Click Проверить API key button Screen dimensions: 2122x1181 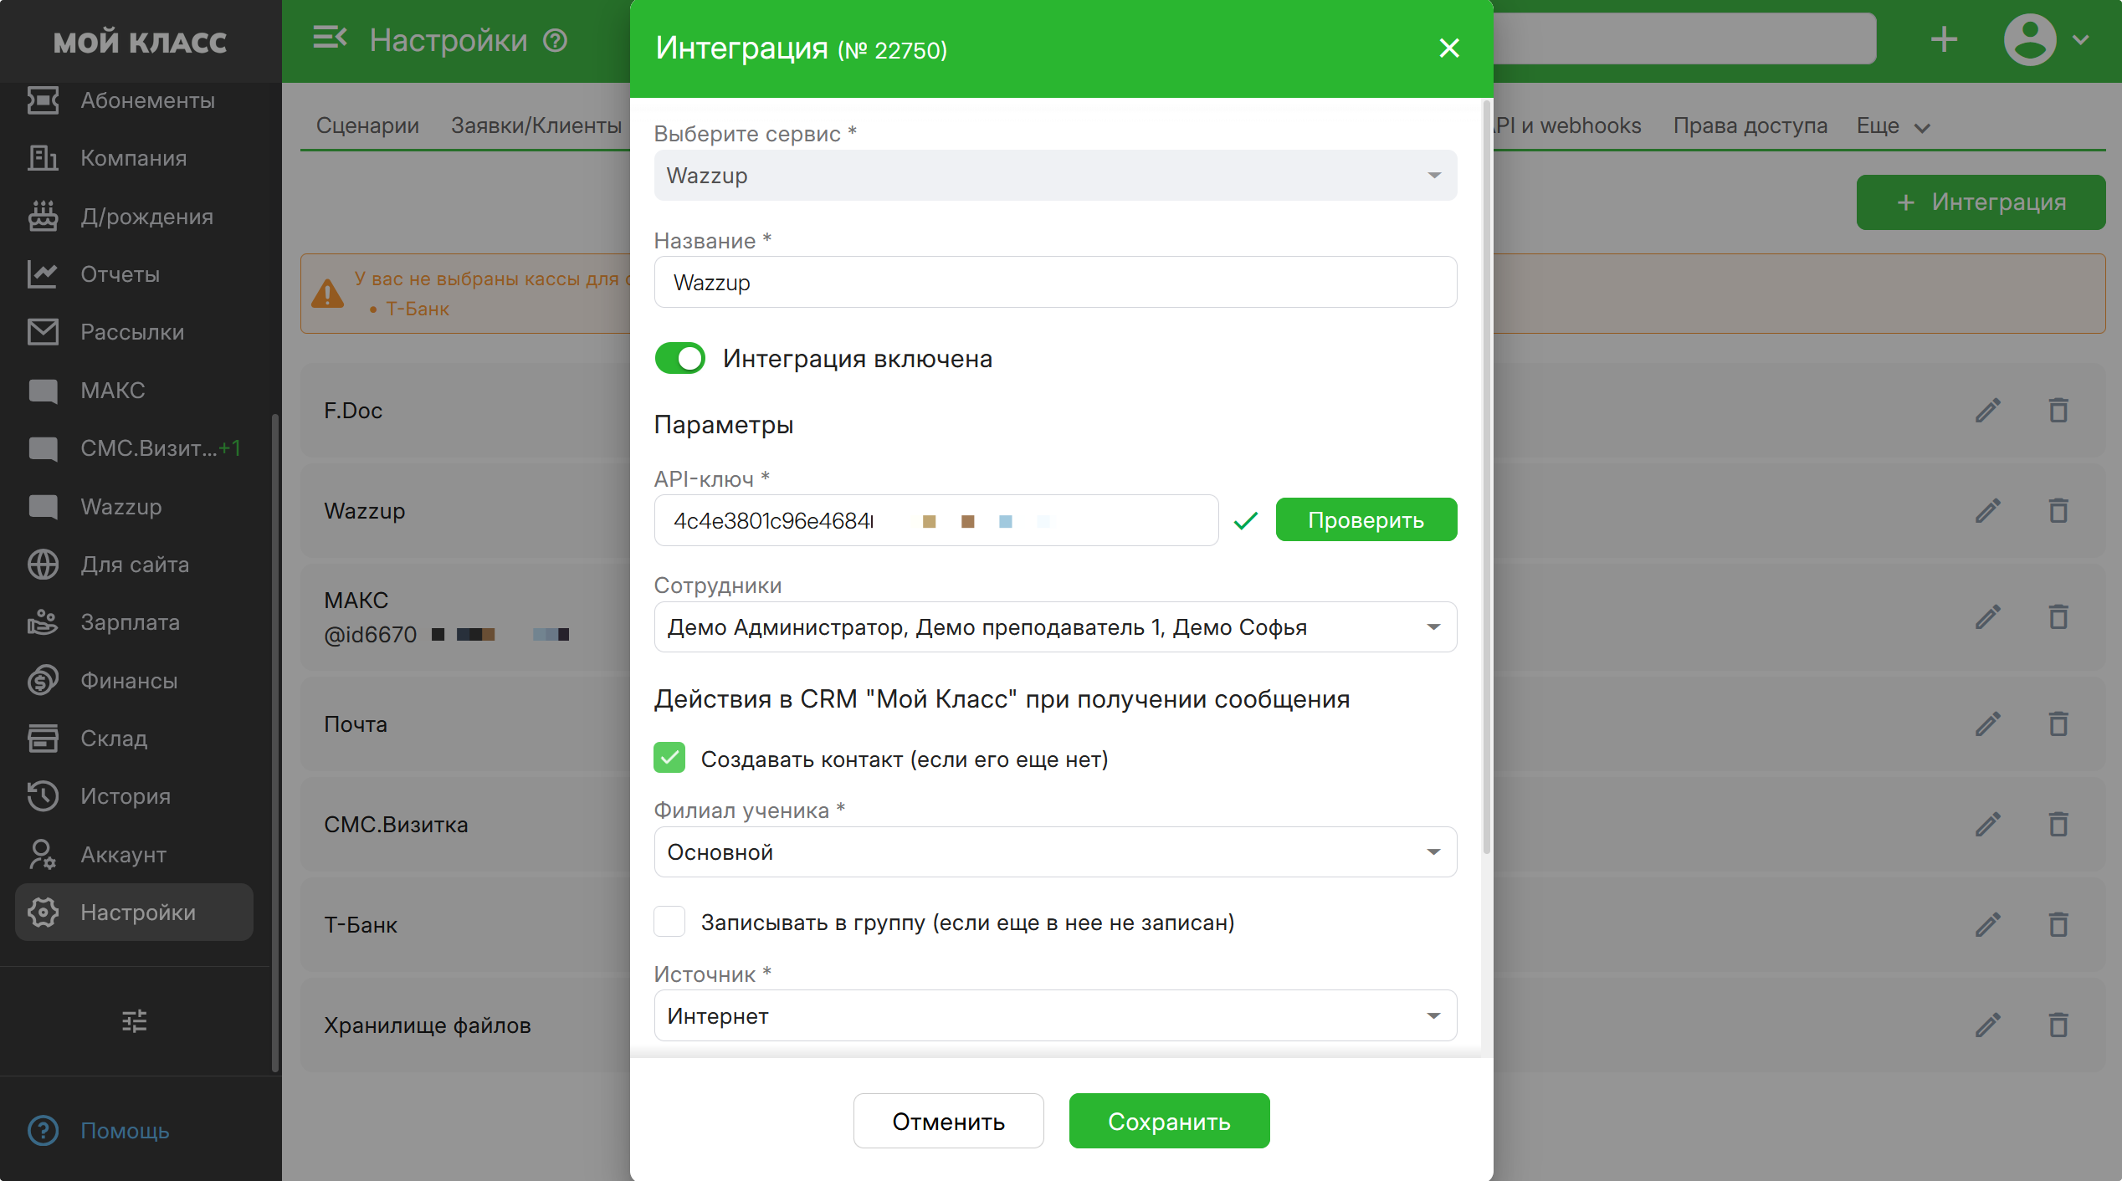pyautogui.click(x=1366, y=520)
